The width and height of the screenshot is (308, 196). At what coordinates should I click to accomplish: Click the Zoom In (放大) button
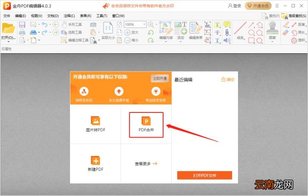point(131,32)
